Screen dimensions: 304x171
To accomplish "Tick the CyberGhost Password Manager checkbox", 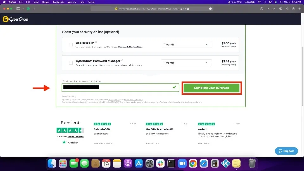I will (71, 63).
